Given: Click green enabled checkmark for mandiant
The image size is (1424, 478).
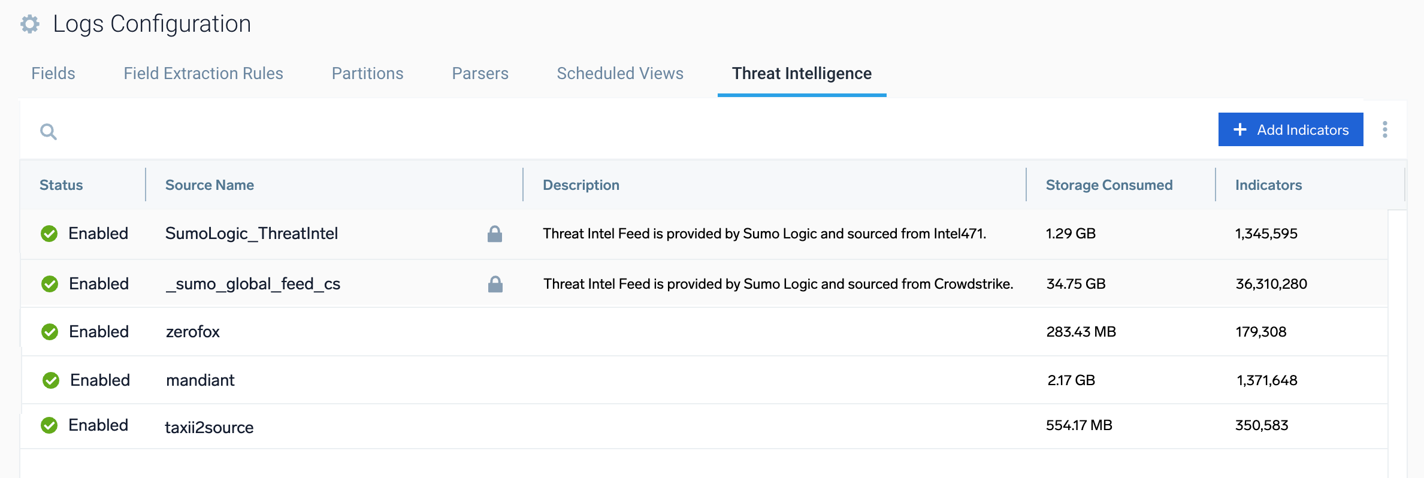Looking at the screenshot, I should pyautogui.click(x=51, y=380).
